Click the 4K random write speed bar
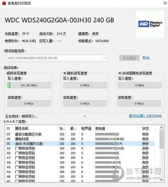The width and height of the screenshot is (168, 187). click(x=85, y=85)
